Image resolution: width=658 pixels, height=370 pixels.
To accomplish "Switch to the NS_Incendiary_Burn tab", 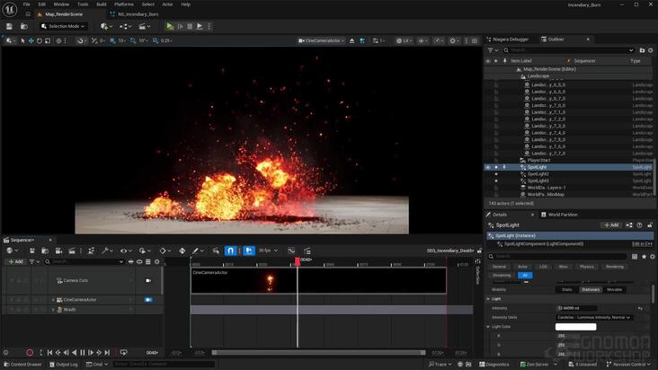I will point(134,14).
